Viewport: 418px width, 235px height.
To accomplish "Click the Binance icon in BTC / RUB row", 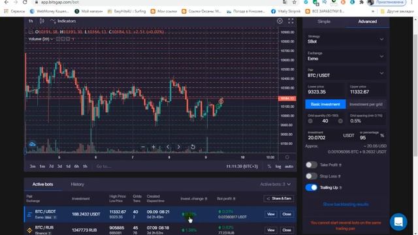I will tap(29, 230).
